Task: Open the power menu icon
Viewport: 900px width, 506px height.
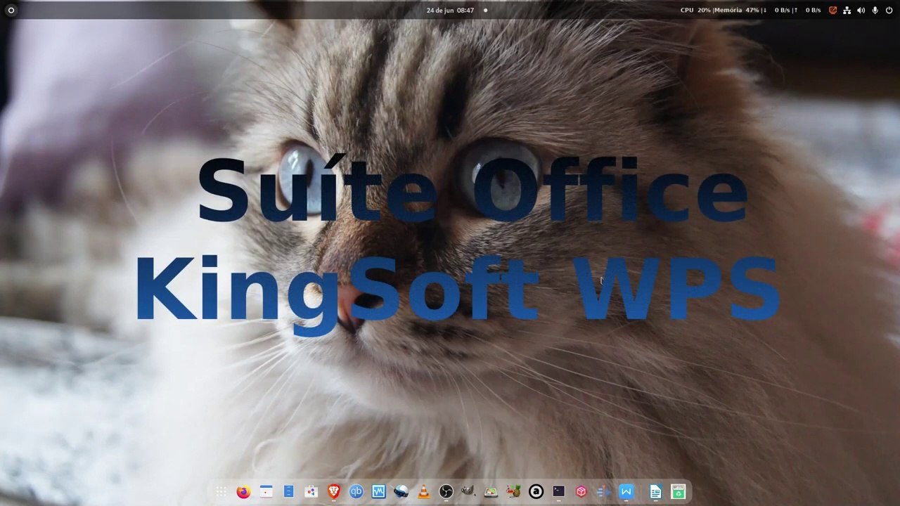Action: point(889,11)
